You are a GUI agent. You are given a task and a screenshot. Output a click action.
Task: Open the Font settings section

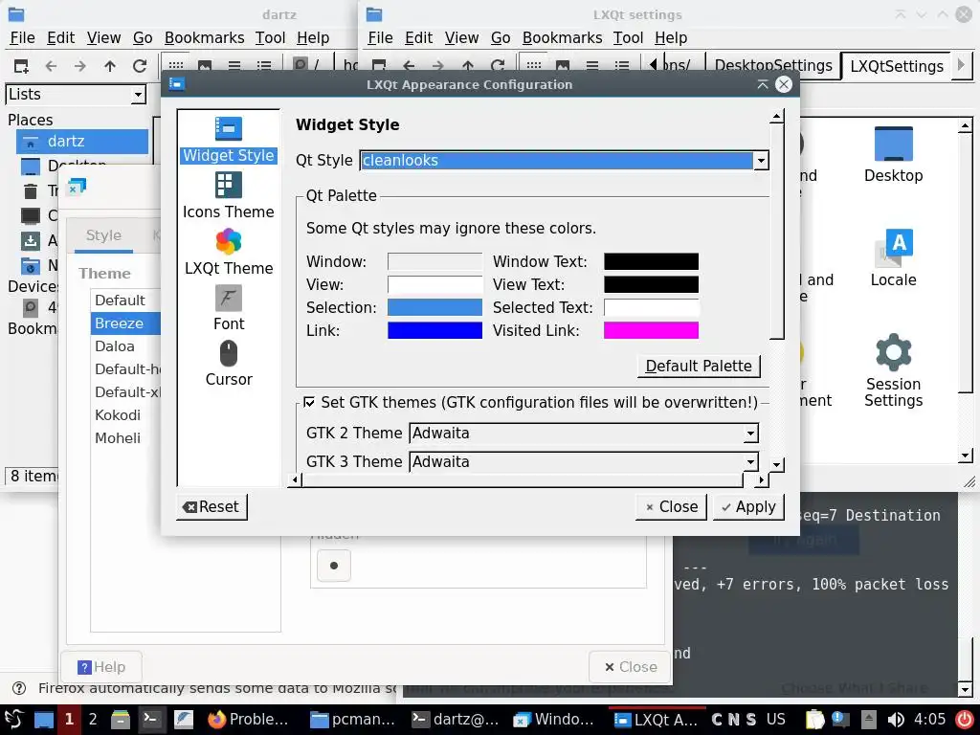tap(228, 307)
